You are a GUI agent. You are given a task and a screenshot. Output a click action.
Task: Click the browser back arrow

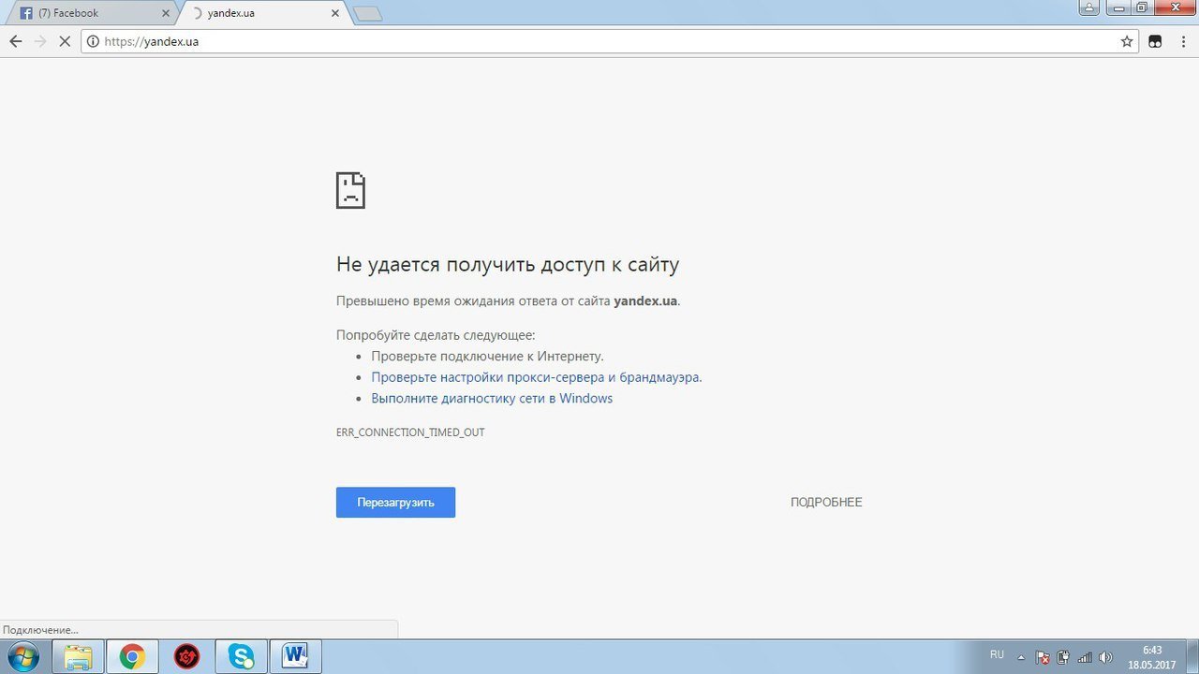[x=15, y=41]
